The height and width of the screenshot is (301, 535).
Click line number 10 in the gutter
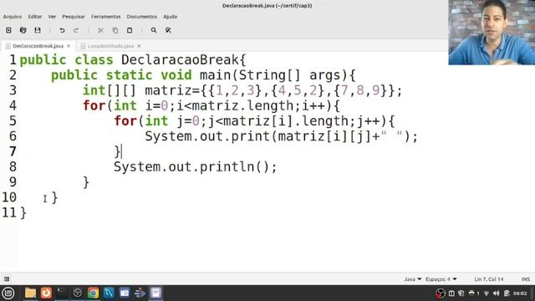[x=9, y=197]
